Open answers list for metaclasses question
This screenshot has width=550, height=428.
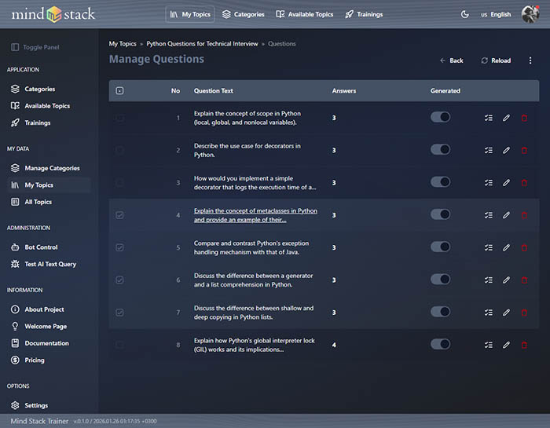488,215
